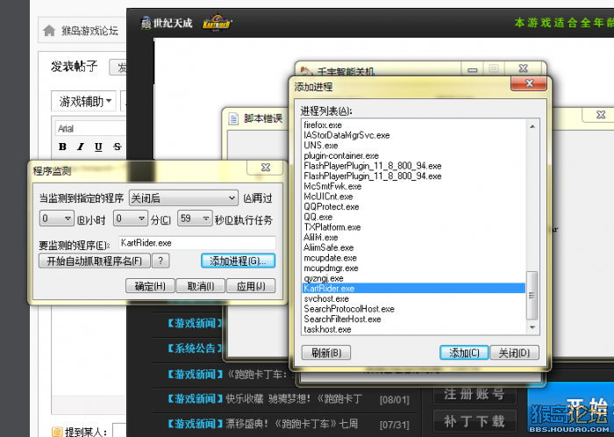Click the question mark help button

point(161,261)
